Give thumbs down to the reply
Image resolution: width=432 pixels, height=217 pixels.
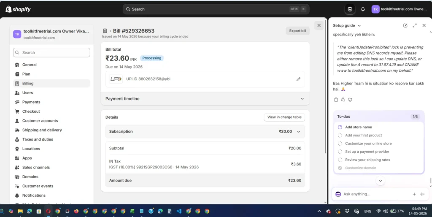[350, 100]
